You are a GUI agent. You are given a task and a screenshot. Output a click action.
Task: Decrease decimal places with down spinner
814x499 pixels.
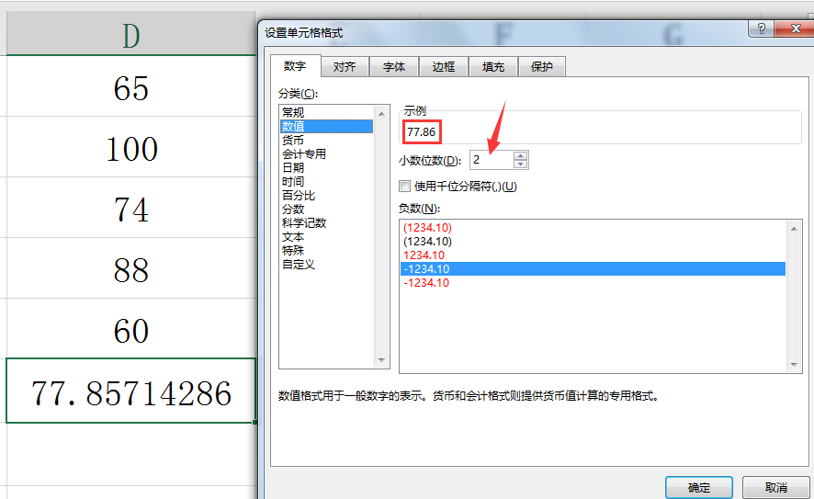click(520, 164)
